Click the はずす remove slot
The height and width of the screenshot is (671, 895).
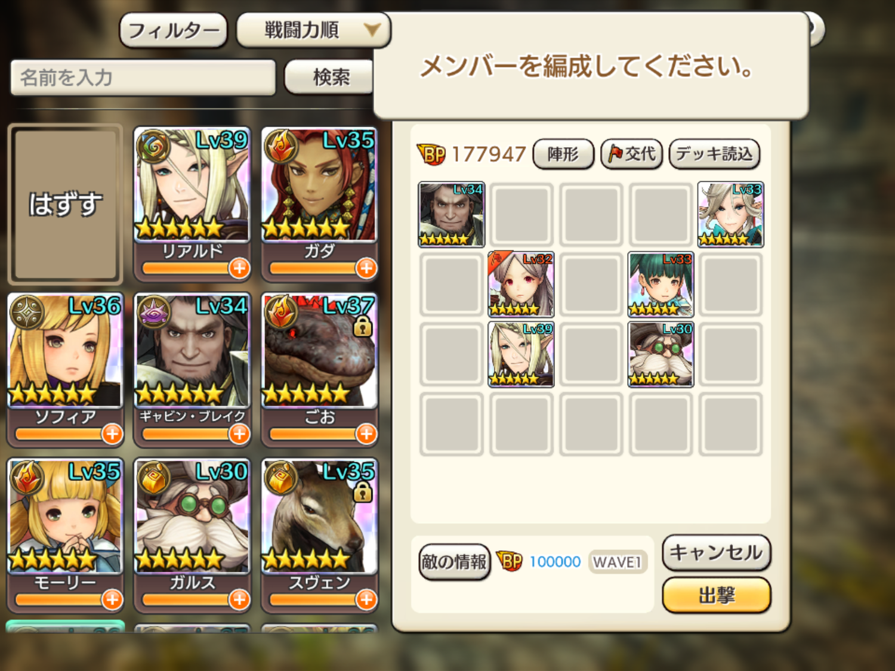coord(65,204)
